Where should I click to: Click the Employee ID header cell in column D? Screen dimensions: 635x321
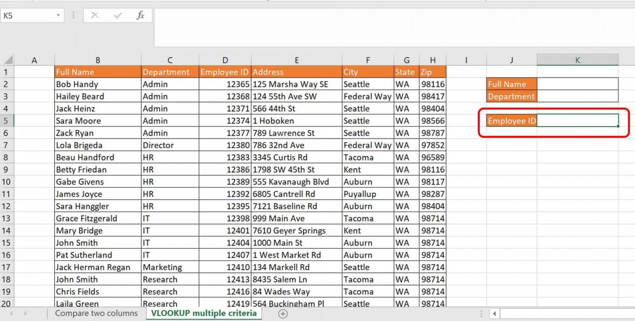pos(225,72)
